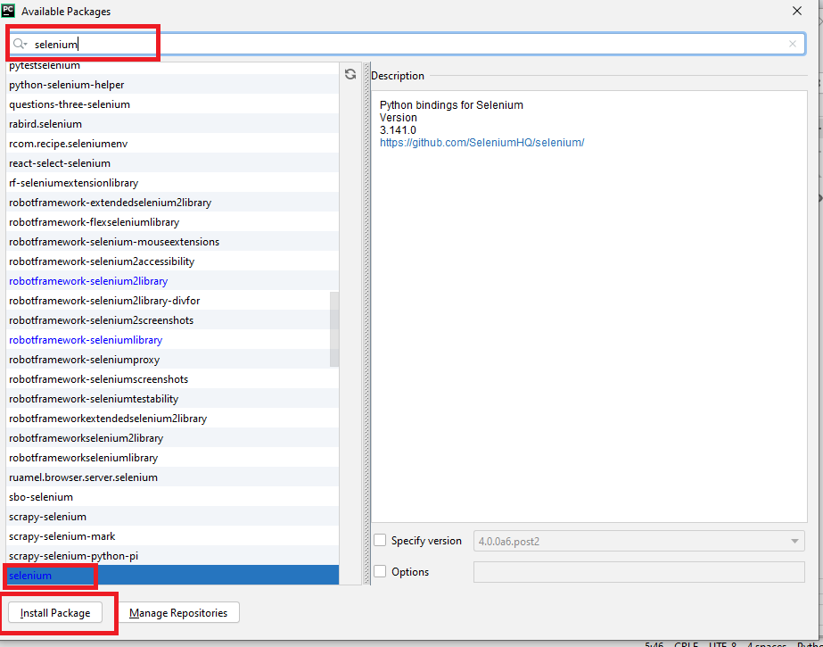Viewport: 823px width, 647px height.
Task: Click version number 3.141.0 in description
Action: point(398,129)
